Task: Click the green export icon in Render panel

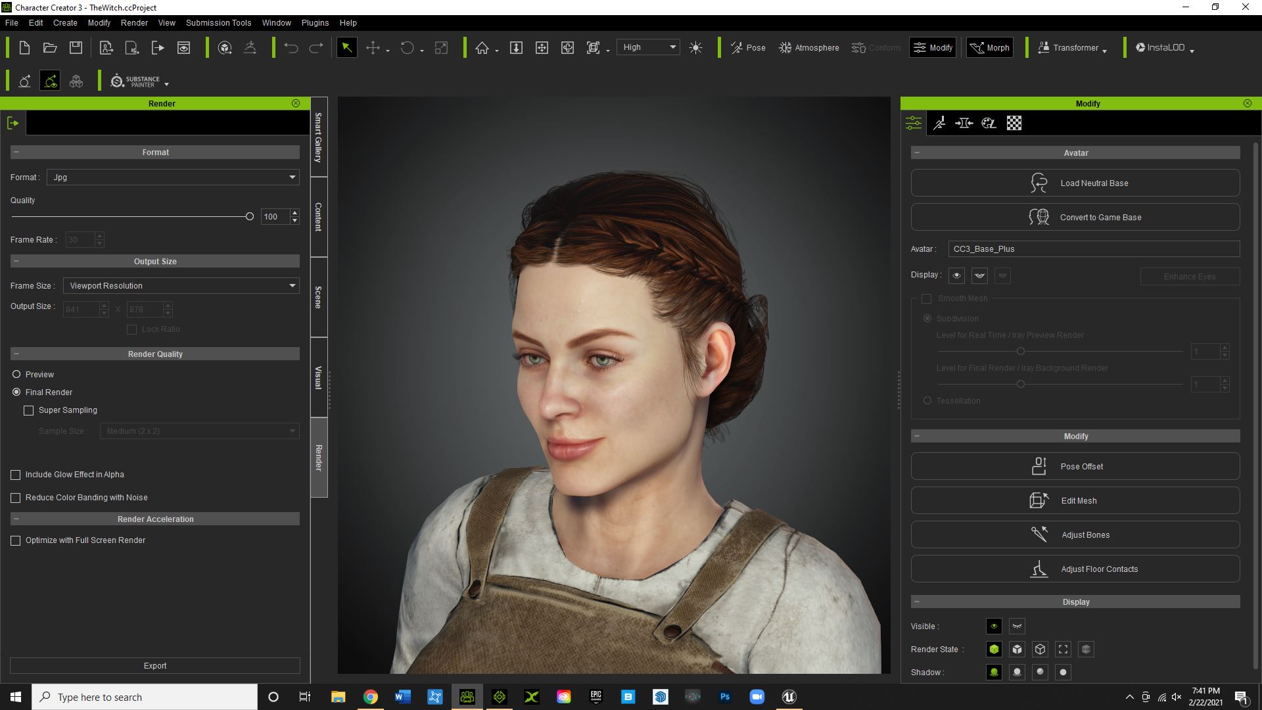Action: point(12,123)
